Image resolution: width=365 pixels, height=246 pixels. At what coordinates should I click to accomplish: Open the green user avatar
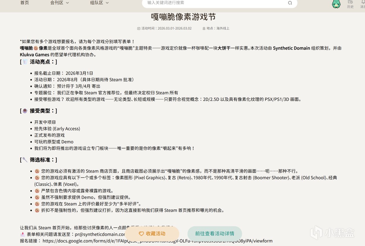[336, 4]
